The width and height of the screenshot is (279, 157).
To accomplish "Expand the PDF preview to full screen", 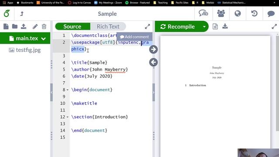I will 274,27.
